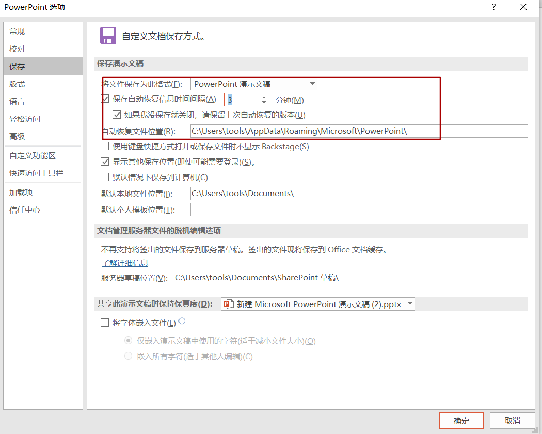This screenshot has width=542, height=434.
Task: Enable 默认情况下保存到计算机 checkbox
Action: pos(105,177)
